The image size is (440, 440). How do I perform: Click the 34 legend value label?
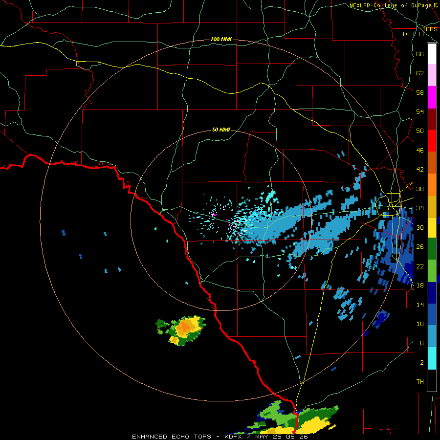point(420,208)
